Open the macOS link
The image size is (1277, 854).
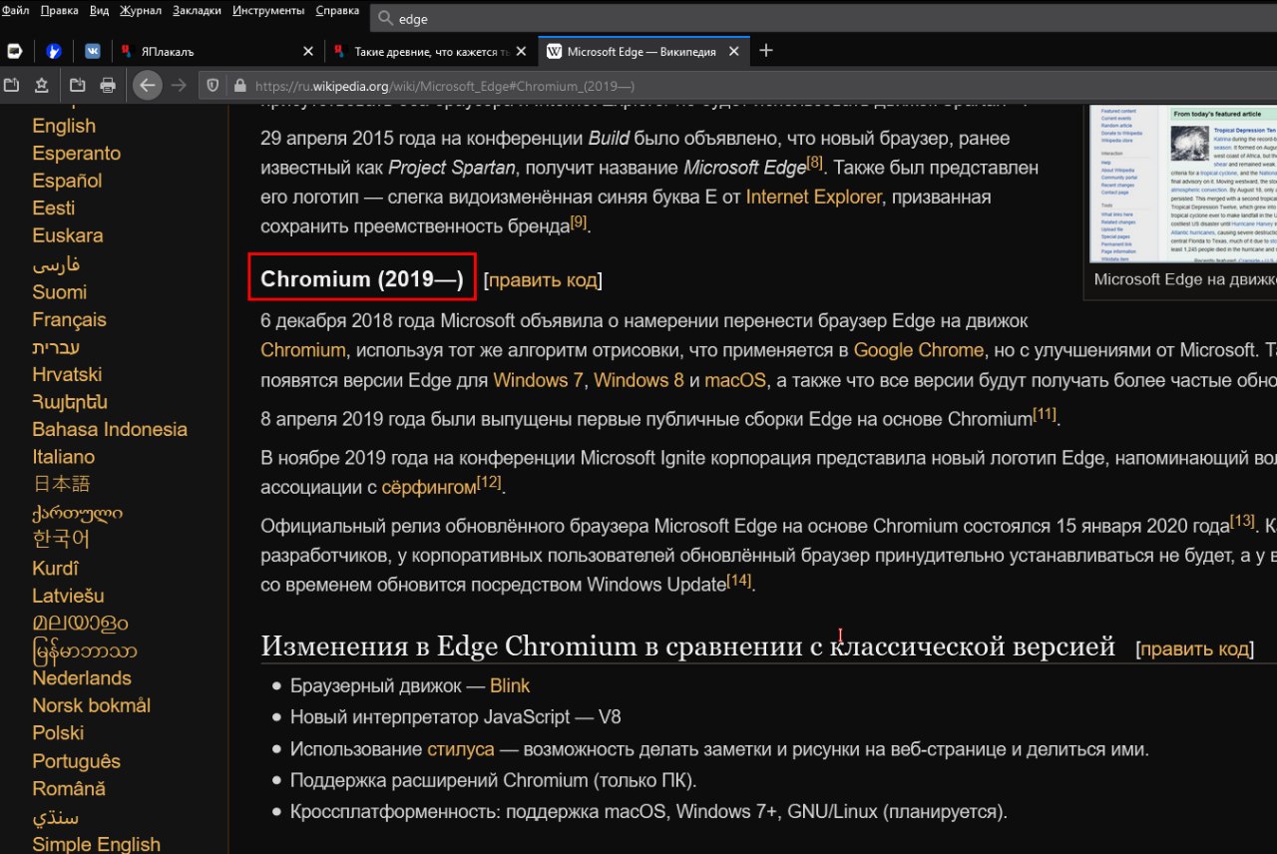(x=735, y=380)
